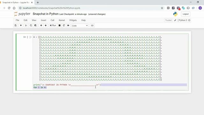Click the print SNAPCHAT IN PYTHON code line

pos(67,85)
